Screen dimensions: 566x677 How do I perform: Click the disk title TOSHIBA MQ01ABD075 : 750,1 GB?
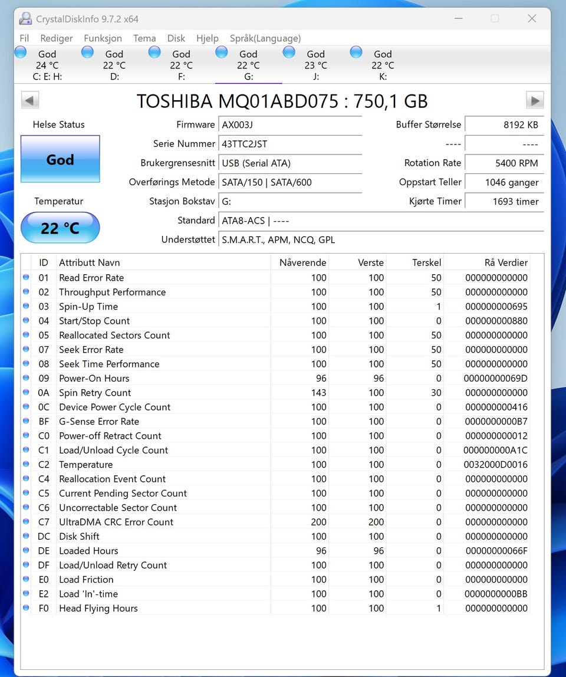(x=282, y=101)
